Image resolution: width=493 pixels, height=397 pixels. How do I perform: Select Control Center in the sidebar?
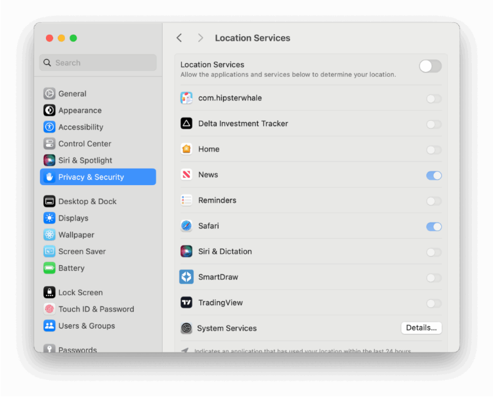[x=98, y=144]
